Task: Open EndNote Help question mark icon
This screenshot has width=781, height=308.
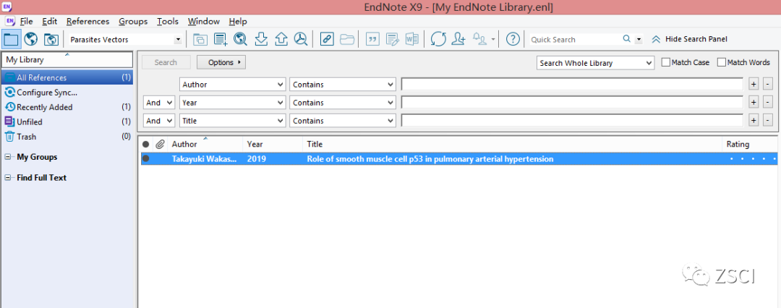Action: pyautogui.click(x=513, y=39)
